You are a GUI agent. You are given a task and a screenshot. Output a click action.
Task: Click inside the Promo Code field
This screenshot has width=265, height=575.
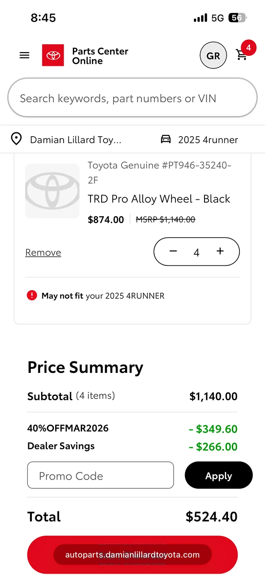[100, 475]
